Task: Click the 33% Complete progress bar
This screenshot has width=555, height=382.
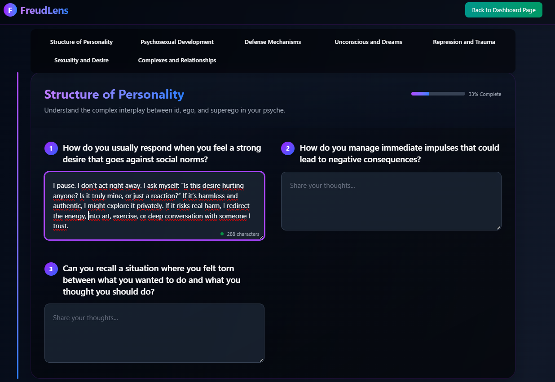Action: 438,94
